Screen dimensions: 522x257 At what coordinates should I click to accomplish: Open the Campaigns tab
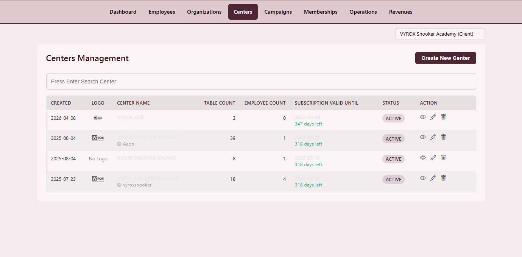278,12
